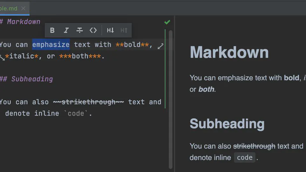306x172 pixels.
Task: Click the rendered "Markdown" heading in preview
Action: coord(229,52)
